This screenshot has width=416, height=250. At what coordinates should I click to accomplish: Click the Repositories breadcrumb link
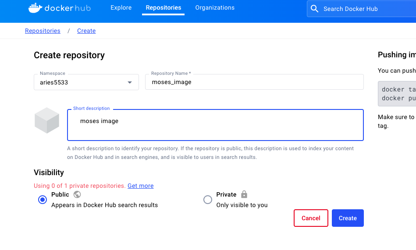(x=43, y=31)
